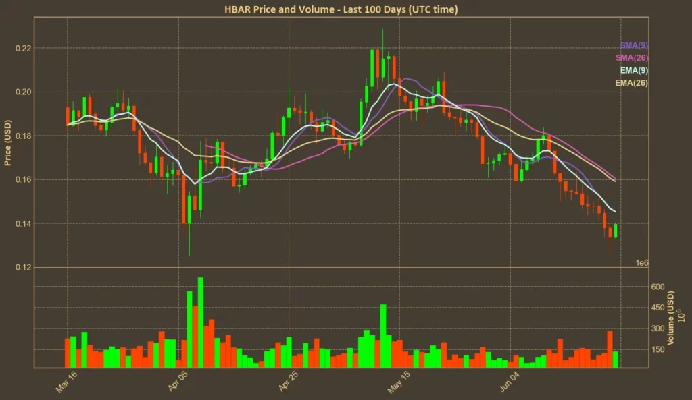
Task: Click the last green candlestick at chart end
Action: pos(616,231)
